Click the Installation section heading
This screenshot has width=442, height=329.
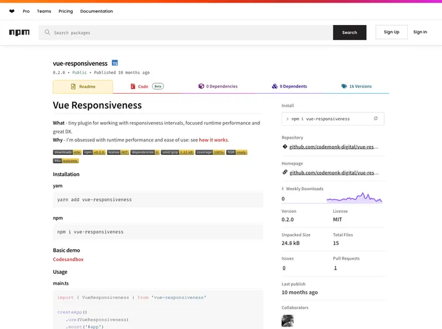coord(66,174)
